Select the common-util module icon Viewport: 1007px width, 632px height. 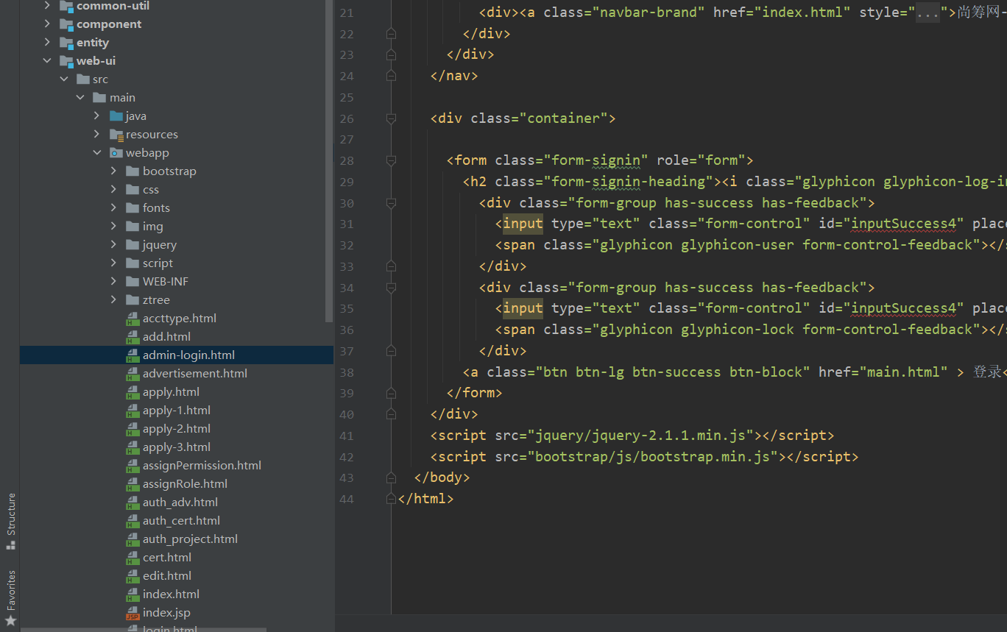[x=66, y=6]
